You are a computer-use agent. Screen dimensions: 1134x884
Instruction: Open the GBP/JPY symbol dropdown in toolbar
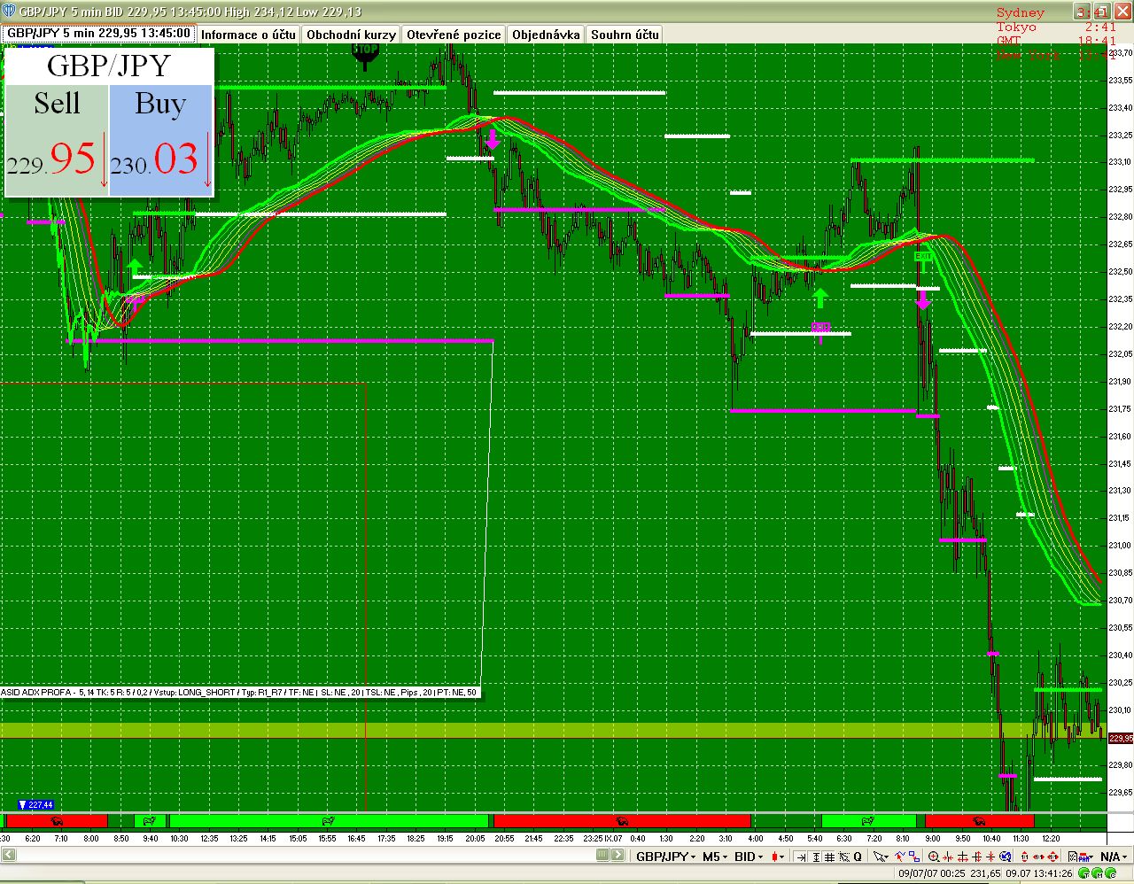tap(665, 857)
